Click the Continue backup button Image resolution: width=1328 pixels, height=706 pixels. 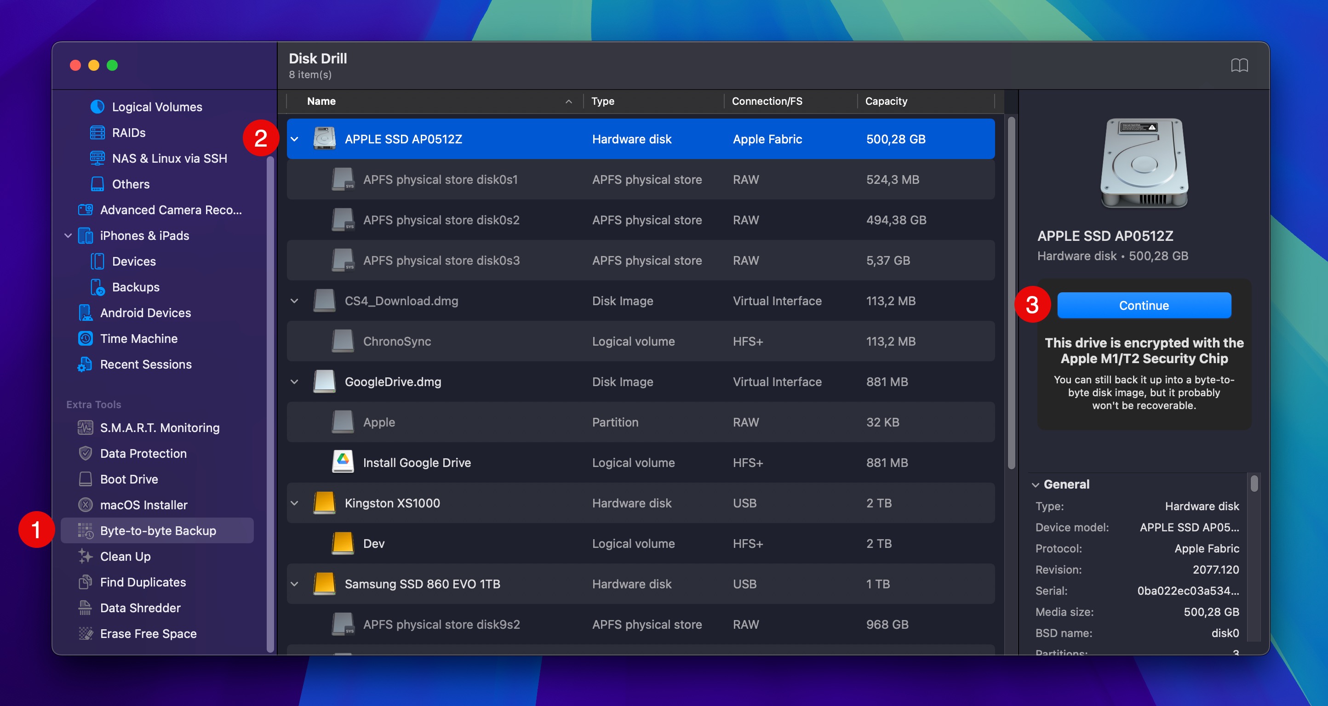click(x=1144, y=305)
